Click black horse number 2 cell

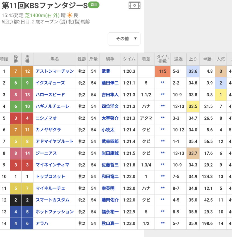click(x=27, y=200)
